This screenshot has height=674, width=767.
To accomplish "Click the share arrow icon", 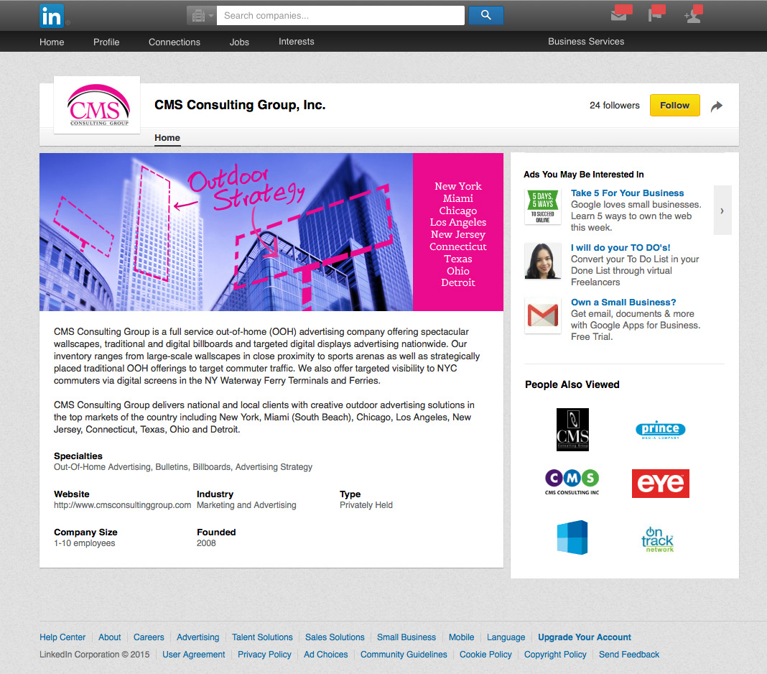I will (717, 106).
